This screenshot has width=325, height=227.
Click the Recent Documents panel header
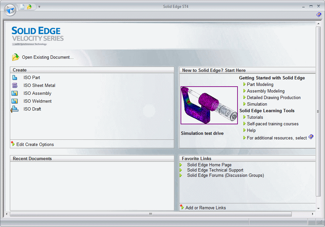[92, 158]
